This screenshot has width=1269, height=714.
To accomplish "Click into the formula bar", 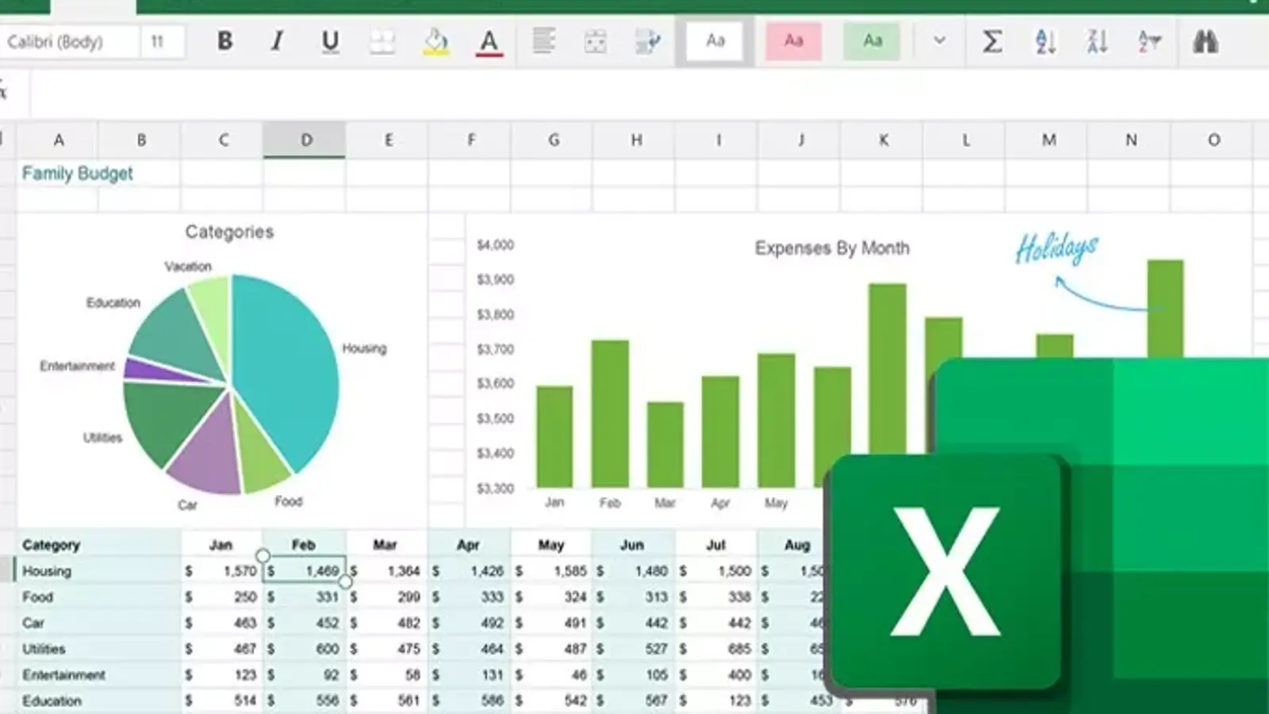I will click(649, 93).
